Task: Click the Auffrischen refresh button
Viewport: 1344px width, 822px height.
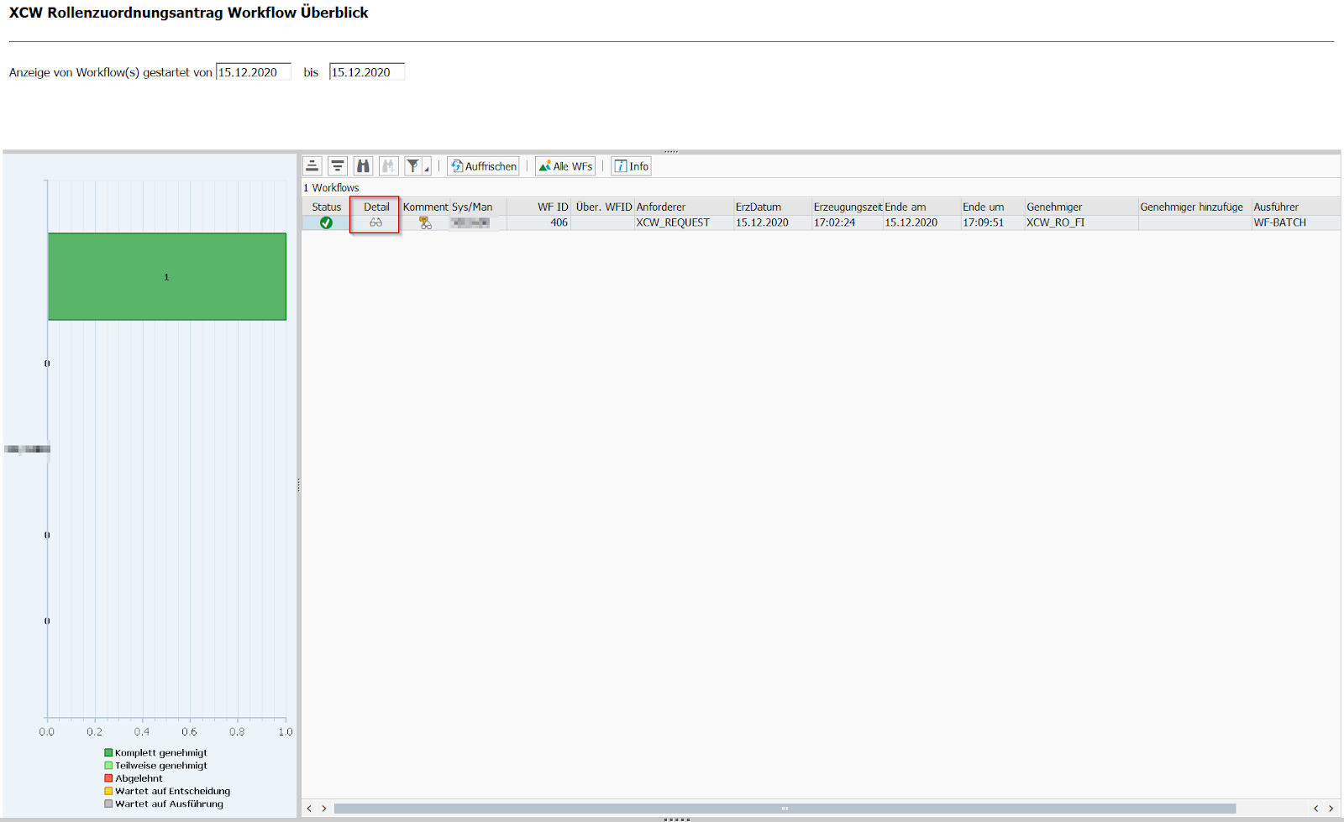Action: (483, 166)
